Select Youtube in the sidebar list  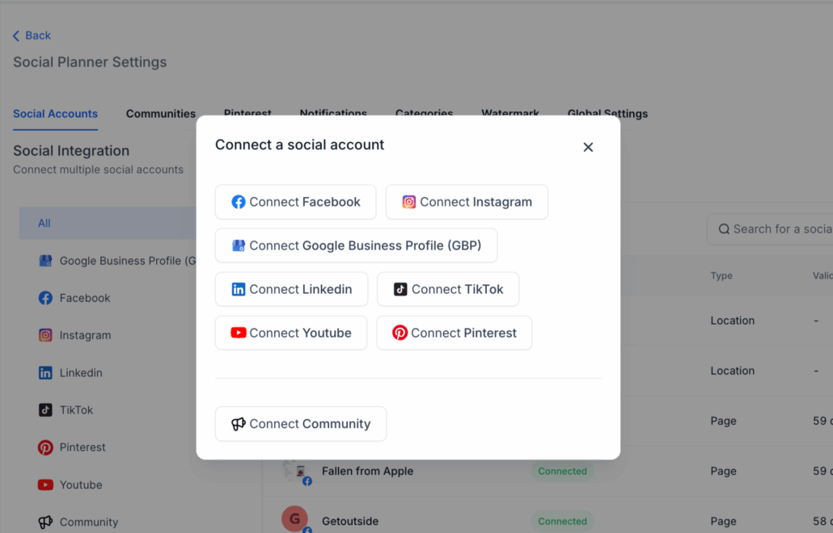(x=81, y=485)
